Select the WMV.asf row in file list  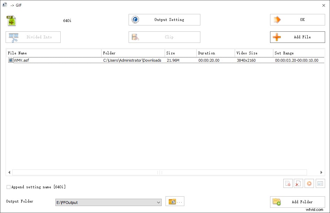pyautogui.click(x=87, y=60)
